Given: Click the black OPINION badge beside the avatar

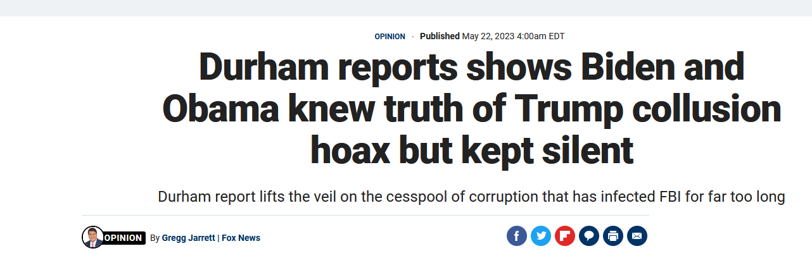Looking at the screenshot, I should point(124,238).
